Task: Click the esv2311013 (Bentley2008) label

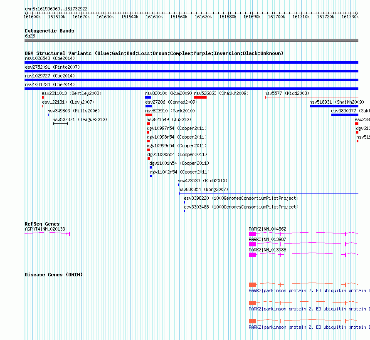Action: pos(72,93)
